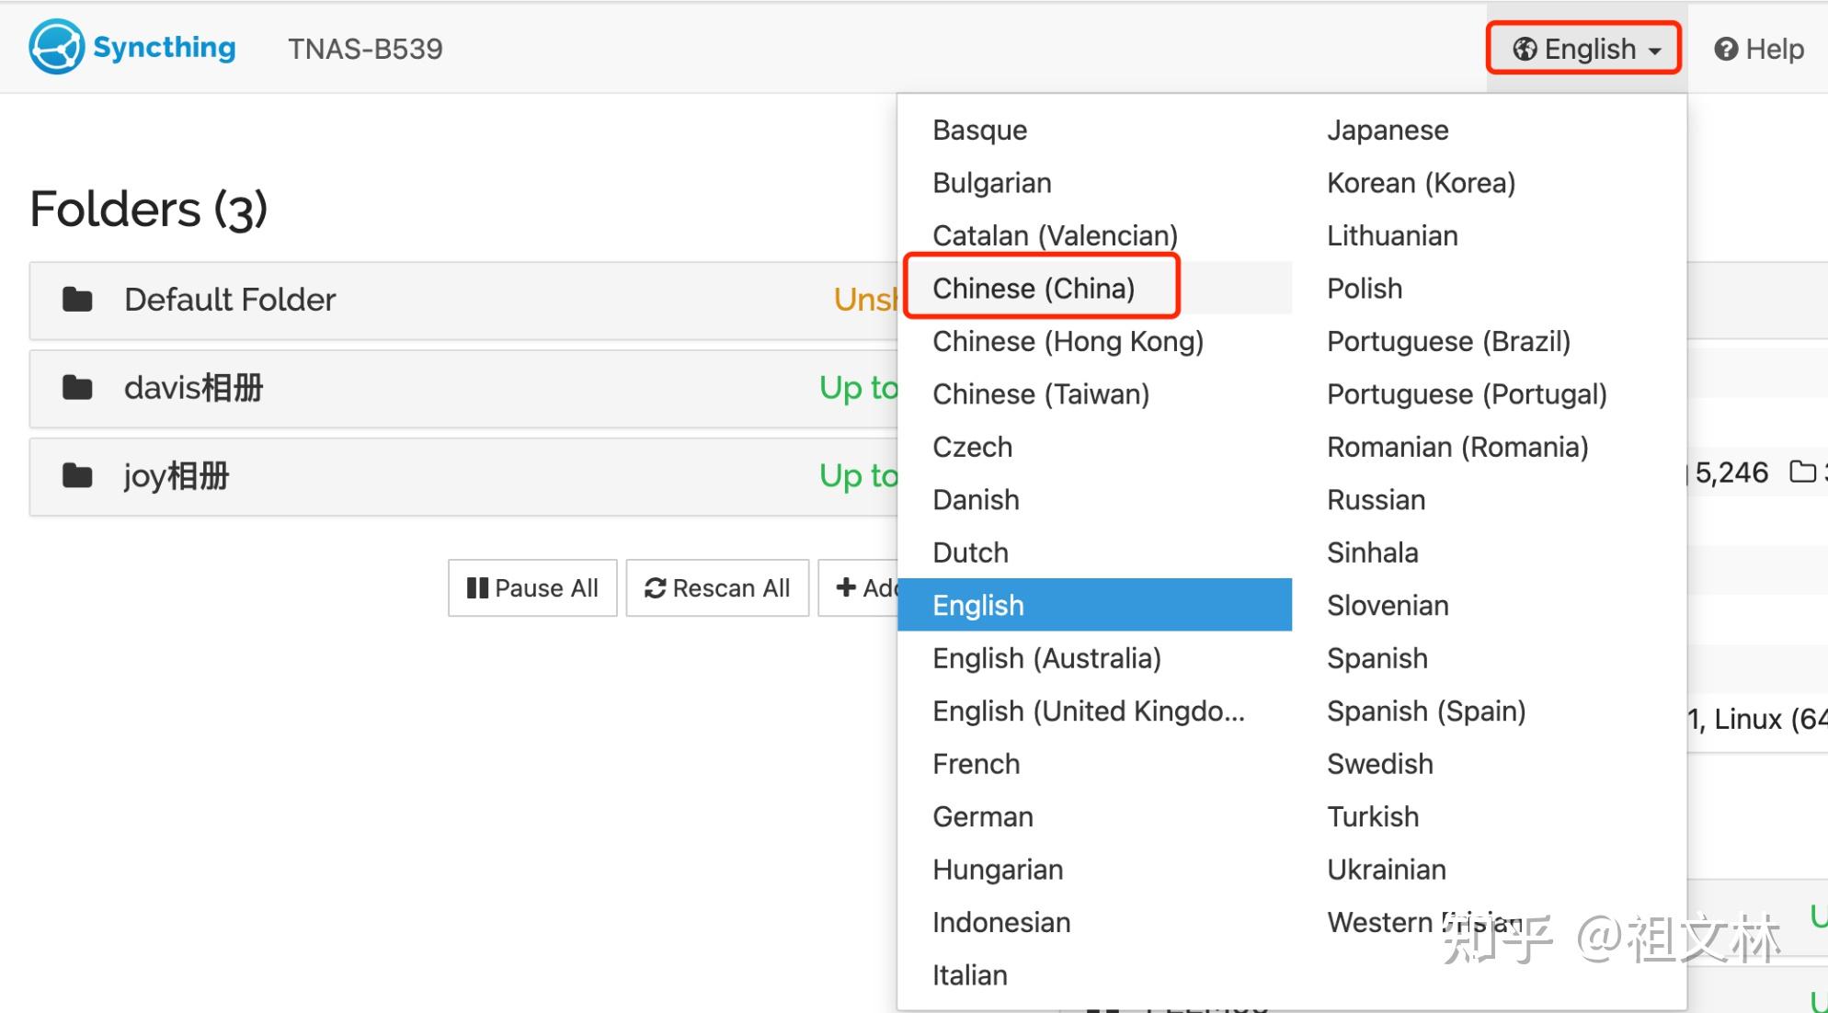1828x1013 pixels.
Task: Click the refresh icon on Rescan All
Action: tap(655, 588)
